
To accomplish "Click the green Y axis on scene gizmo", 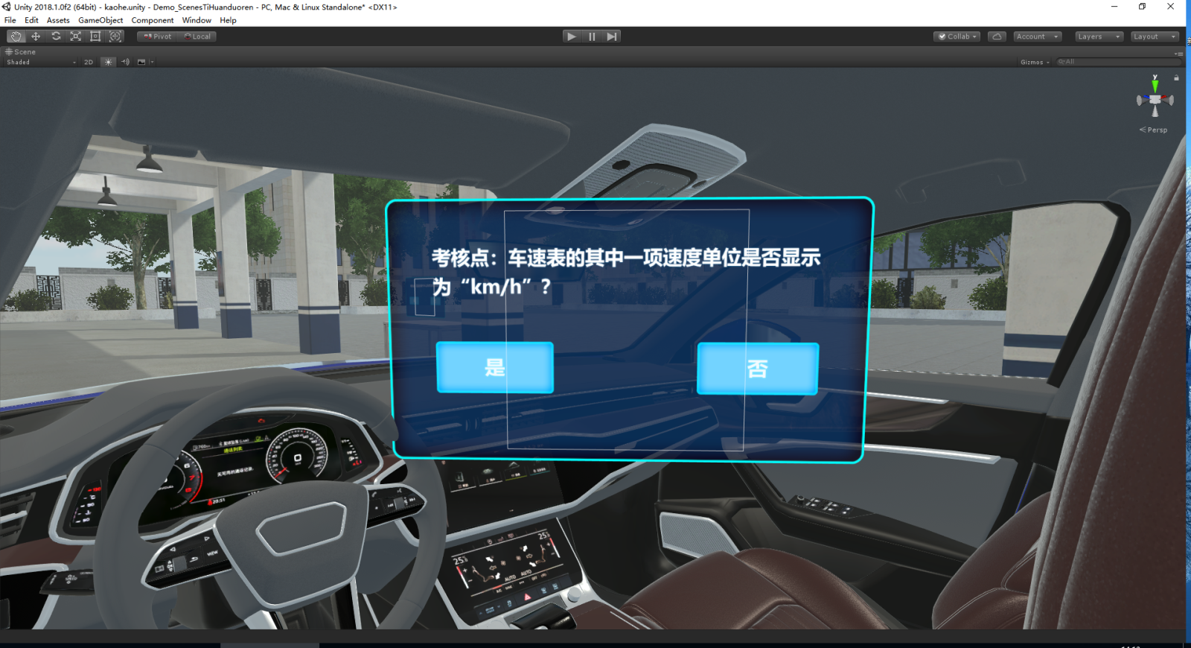I will pyautogui.click(x=1155, y=85).
